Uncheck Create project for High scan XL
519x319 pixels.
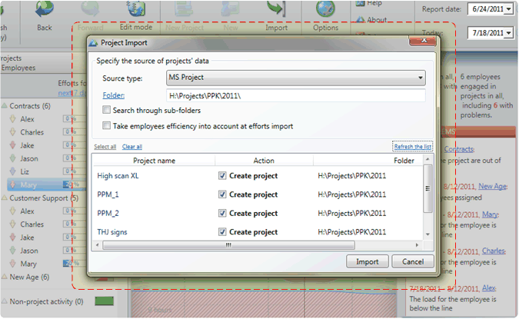(x=222, y=176)
